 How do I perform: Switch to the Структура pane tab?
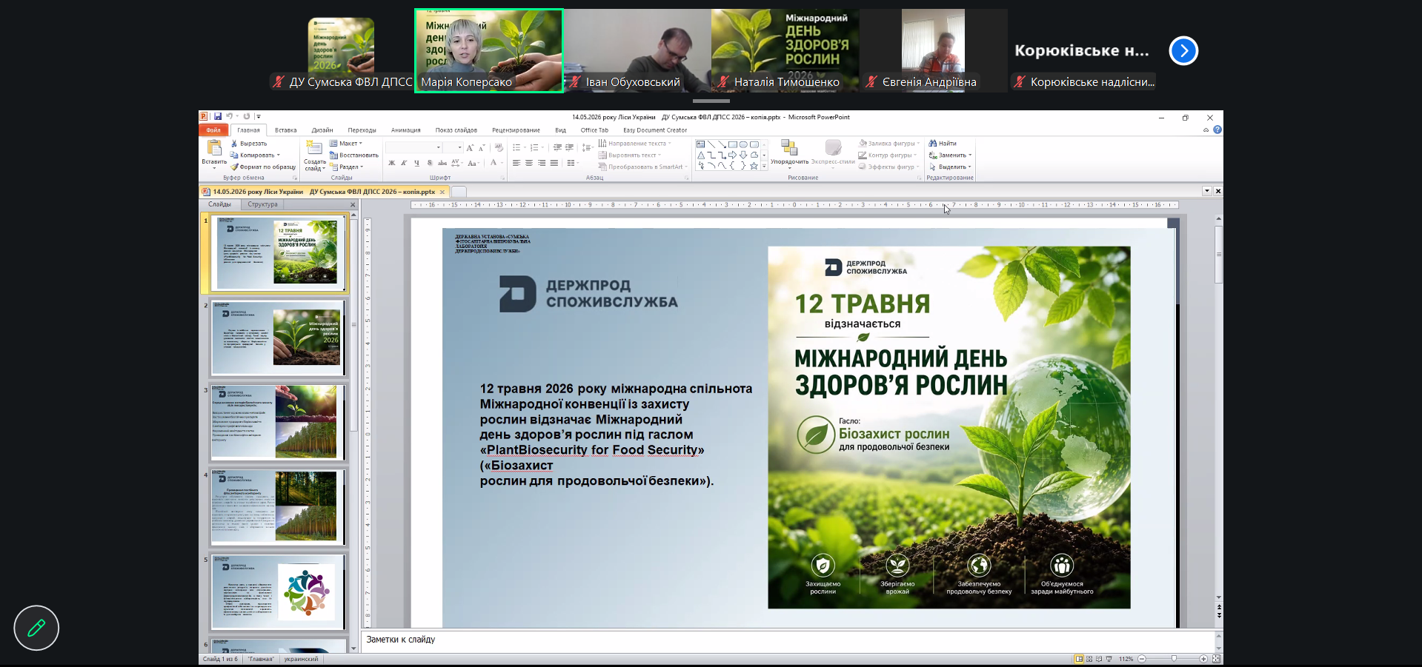(x=262, y=204)
